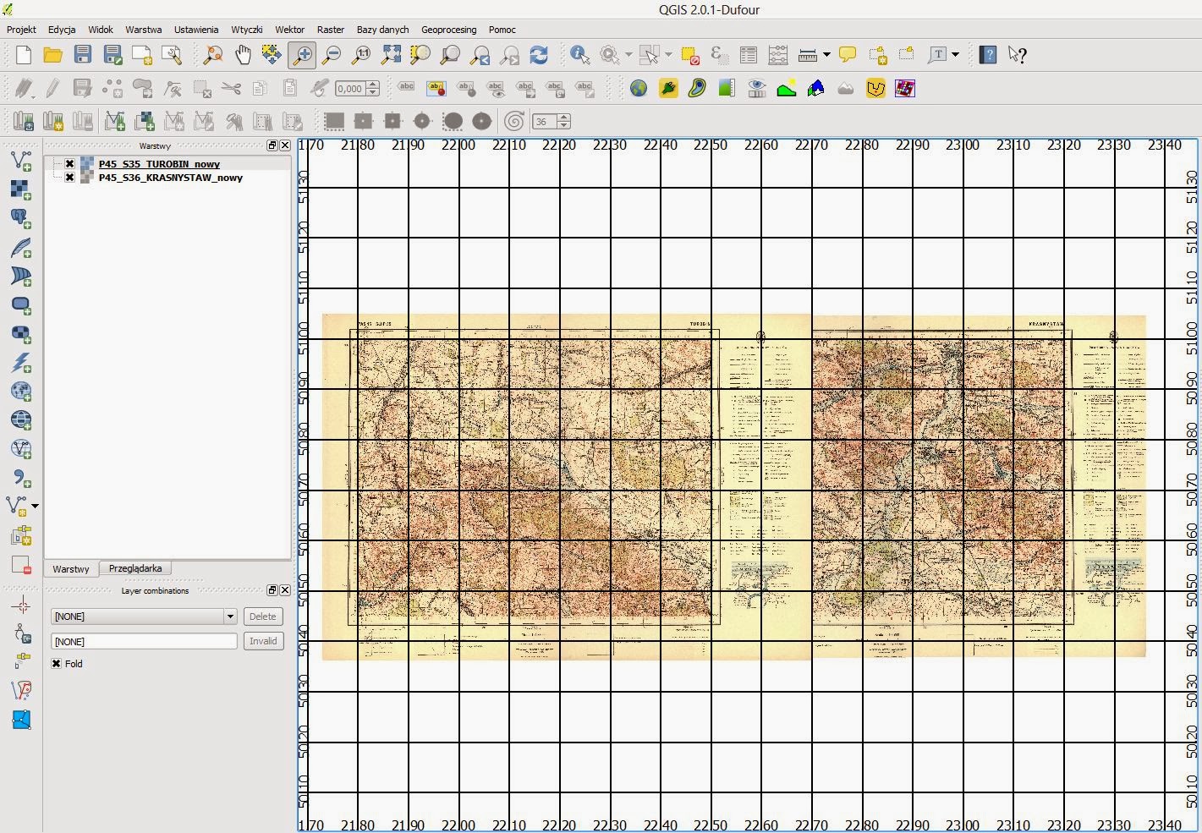This screenshot has height=833, width=1202.
Task: Toggle visibility of P45_S36_KRASNYSTAW_nowy layer
Action: 69,178
